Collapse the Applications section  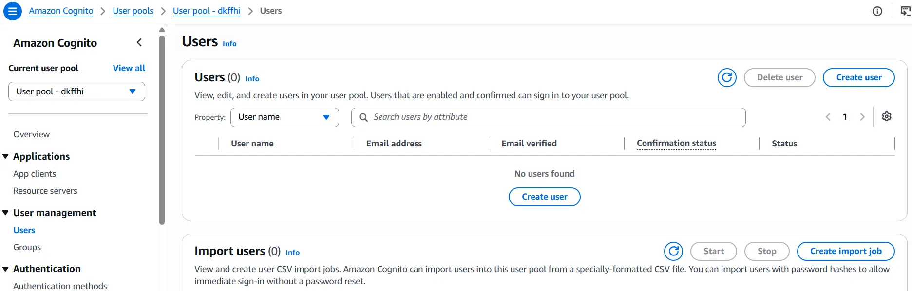6,156
